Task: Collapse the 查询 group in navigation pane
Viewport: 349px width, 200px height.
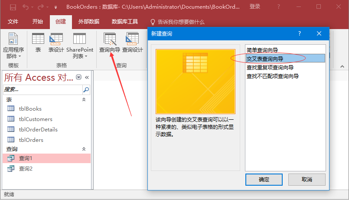Action: pos(84,149)
